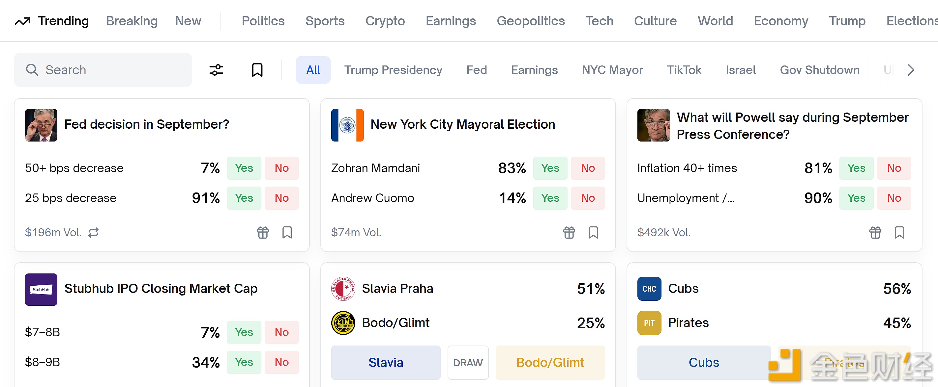
Task: Click the recurring arrows icon near $196m Vol.
Action: pyautogui.click(x=94, y=232)
